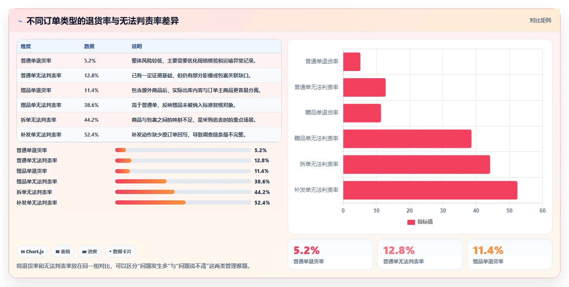Viewport: 569px width, 287px height.
Task: Click the 5.2% value beside the progress bar
Action: [x=261, y=150]
